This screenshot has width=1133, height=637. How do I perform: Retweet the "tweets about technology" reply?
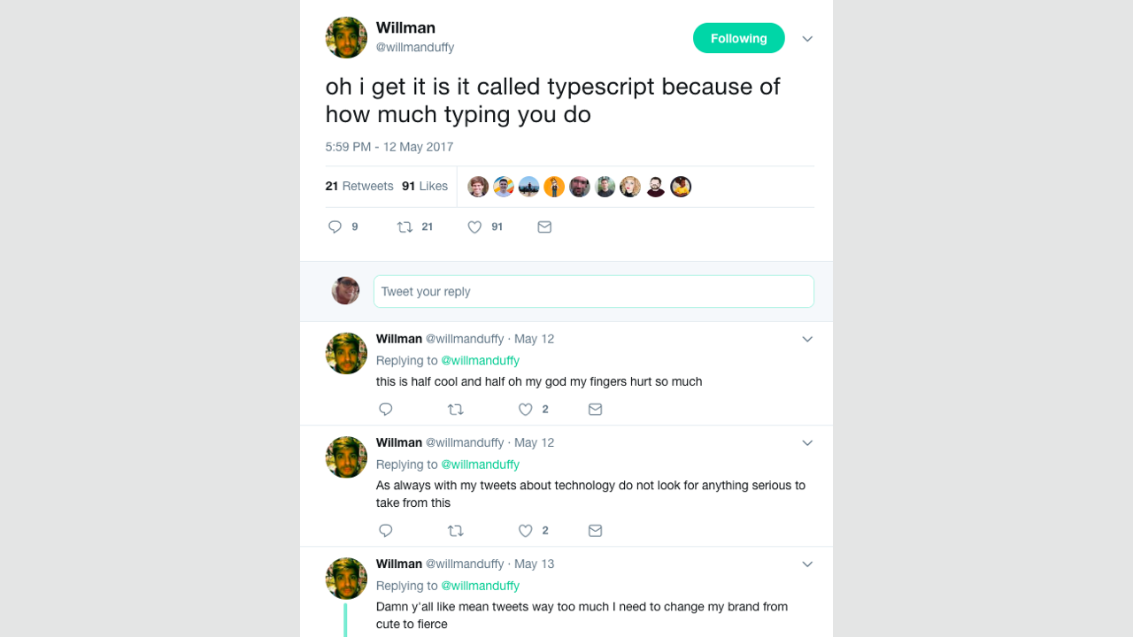[456, 531]
